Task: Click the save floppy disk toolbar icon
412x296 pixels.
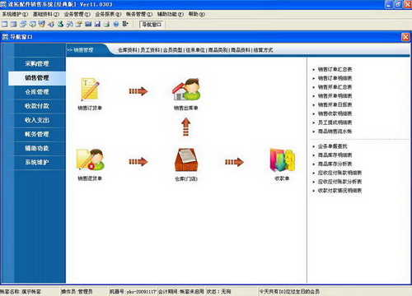Action: (x=97, y=25)
